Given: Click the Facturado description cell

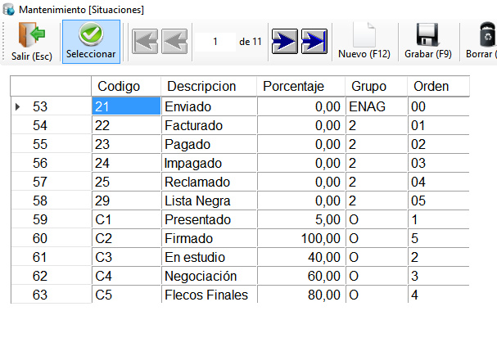Looking at the screenshot, I should pos(209,125).
